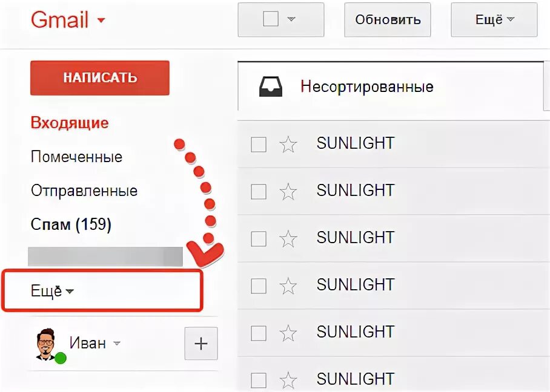Check the first SUNLIGHT email checkbox
The image size is (550, 392).
(259, 145)
